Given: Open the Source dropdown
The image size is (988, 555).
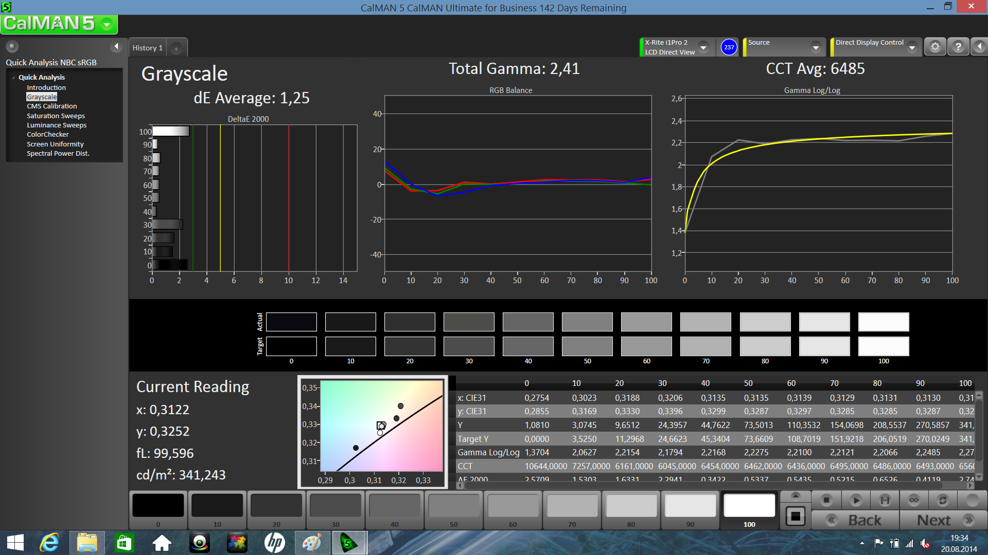Looking at the screenshot, I should 816,47.
